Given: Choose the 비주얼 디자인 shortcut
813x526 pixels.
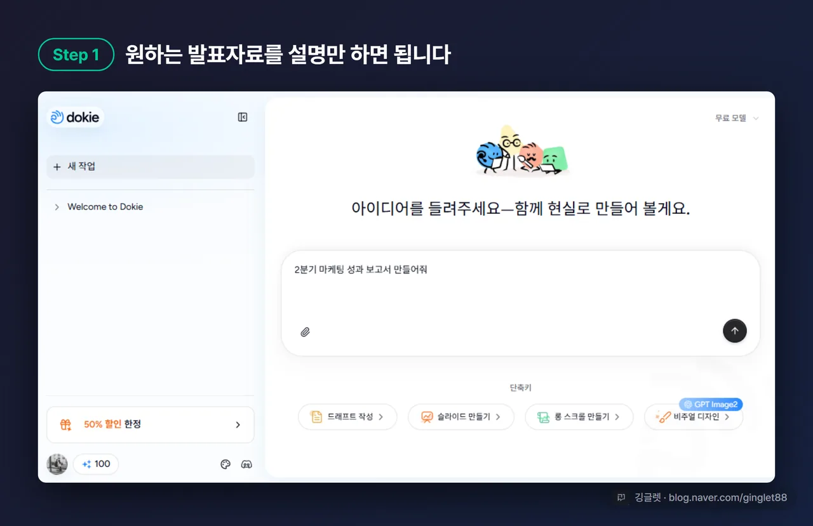Looking at the screenshot, I should tap(694, 417).
